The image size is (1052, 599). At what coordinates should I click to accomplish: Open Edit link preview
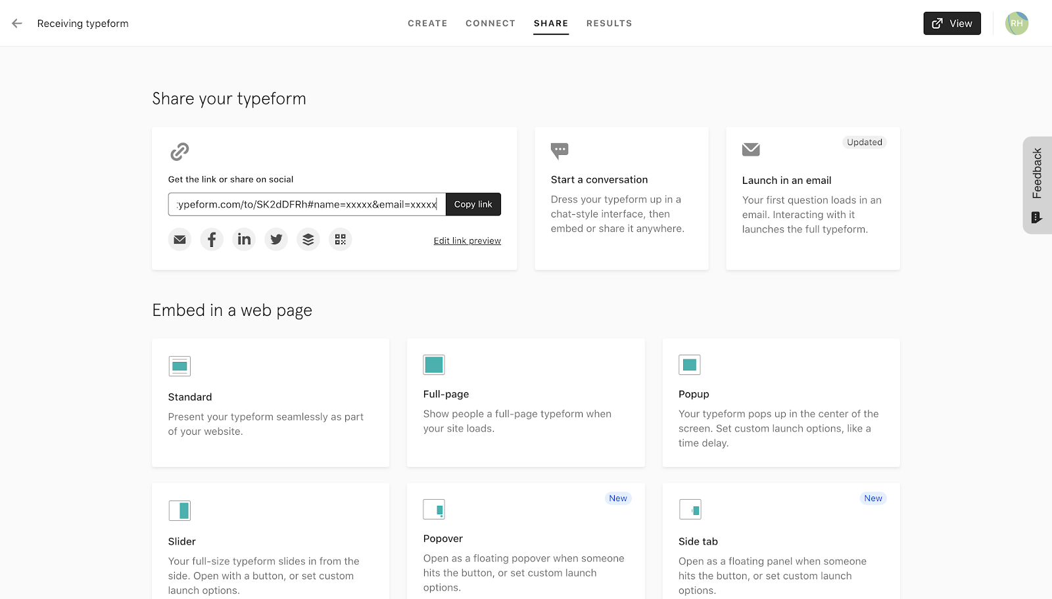(x=467, y=241)
